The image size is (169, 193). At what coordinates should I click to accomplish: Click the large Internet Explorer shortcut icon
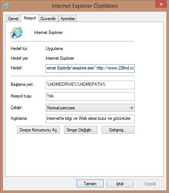coord(17,32)
